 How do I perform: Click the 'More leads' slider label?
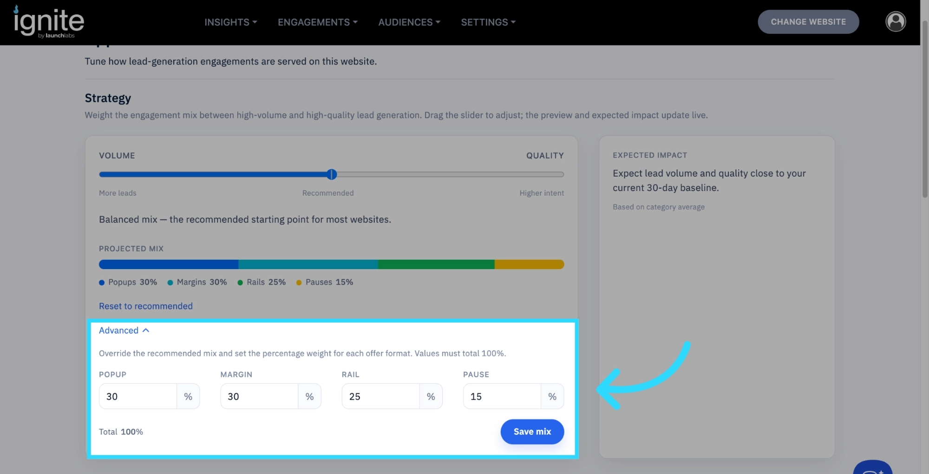(x=118, y=193)
